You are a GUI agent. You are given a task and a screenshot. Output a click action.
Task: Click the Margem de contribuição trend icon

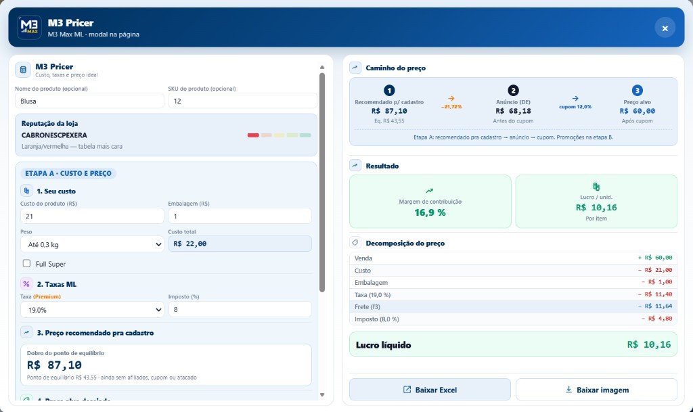pyautogui.click(x=430, y=191)
